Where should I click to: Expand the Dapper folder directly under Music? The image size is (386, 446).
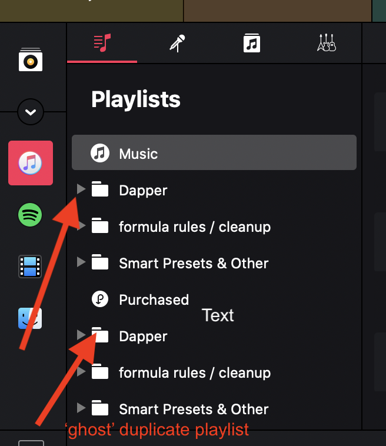(81, 189)
